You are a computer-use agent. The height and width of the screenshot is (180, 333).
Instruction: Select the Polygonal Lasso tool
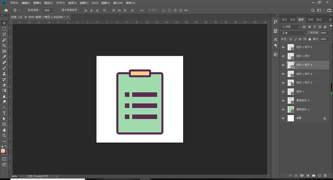4,34
